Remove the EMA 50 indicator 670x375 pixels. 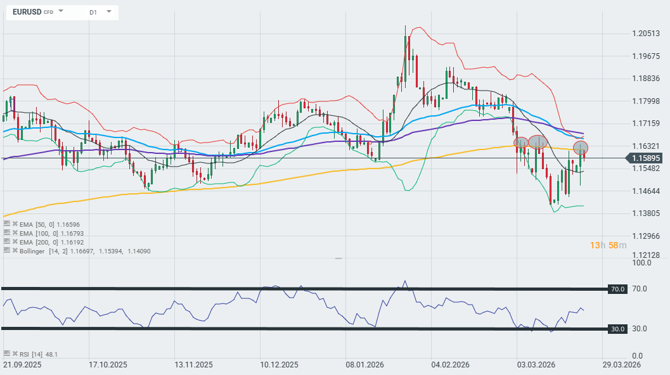pos(15,224)
